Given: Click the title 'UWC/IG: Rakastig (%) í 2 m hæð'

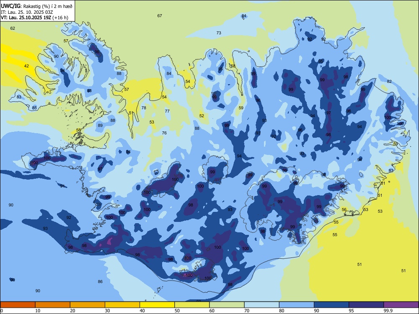Looking at the screenshot, I should (36, 5).
